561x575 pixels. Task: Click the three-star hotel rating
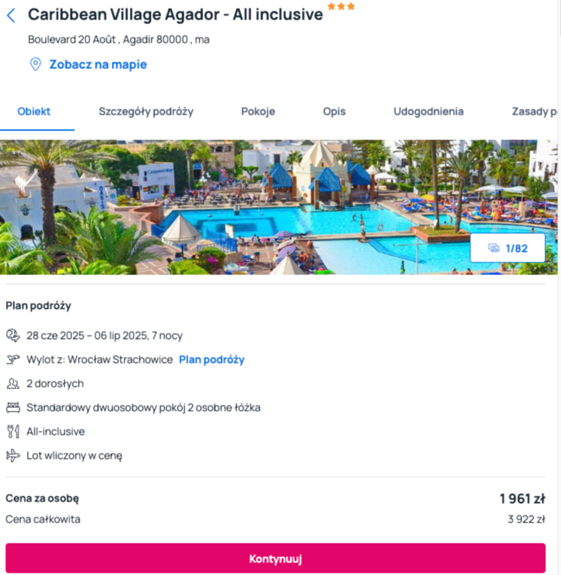[x=341, y=6]
